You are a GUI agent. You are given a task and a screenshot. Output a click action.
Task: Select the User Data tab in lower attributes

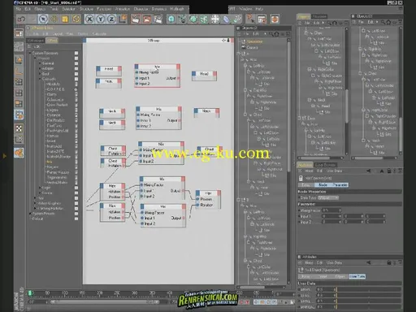[x=357, y=276]
